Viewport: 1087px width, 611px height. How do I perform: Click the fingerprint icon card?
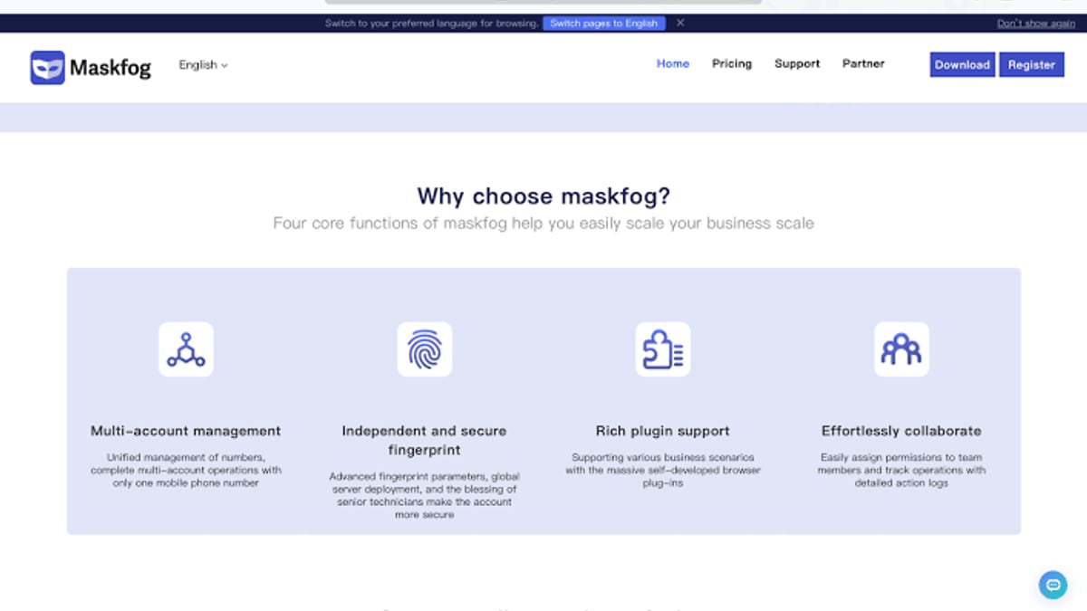click(424, 349)
